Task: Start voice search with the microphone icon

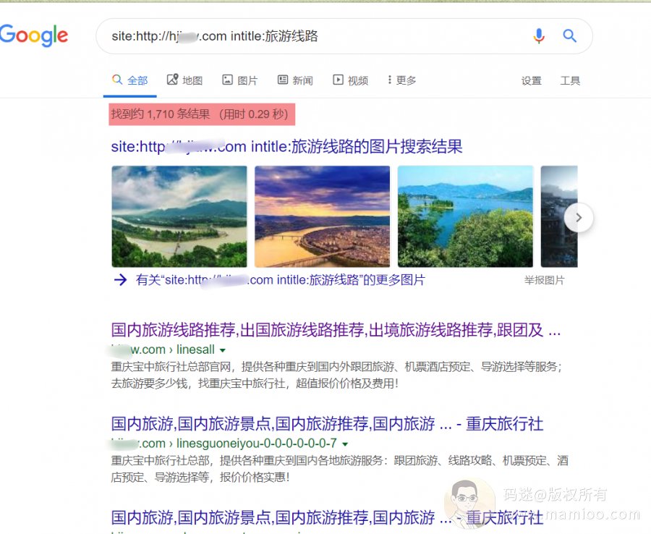Action: click(538, 36)
